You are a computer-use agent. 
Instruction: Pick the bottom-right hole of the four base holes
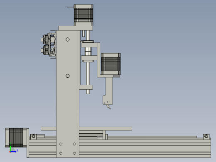[x=74, y=153]
